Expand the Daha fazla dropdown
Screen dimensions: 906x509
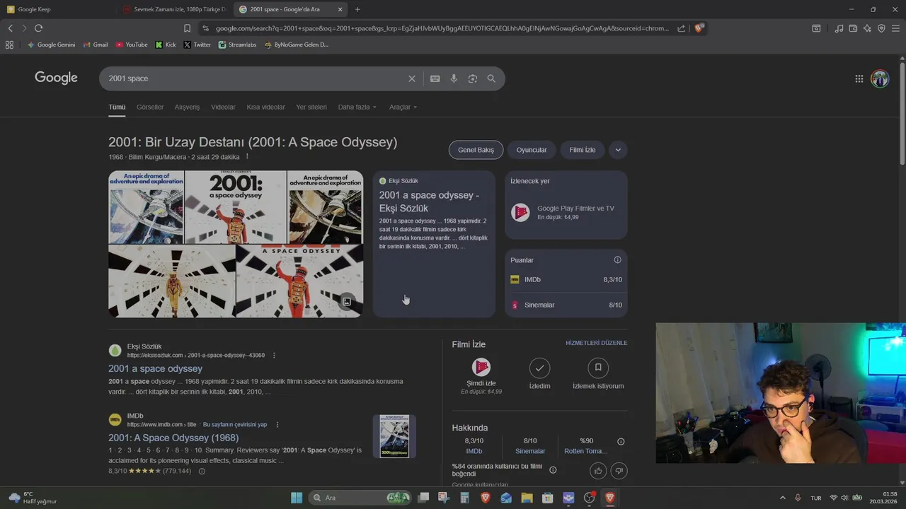(x=357, y=107)
